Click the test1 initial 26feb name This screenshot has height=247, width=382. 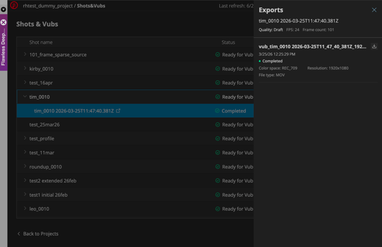(x=48, y=195)
